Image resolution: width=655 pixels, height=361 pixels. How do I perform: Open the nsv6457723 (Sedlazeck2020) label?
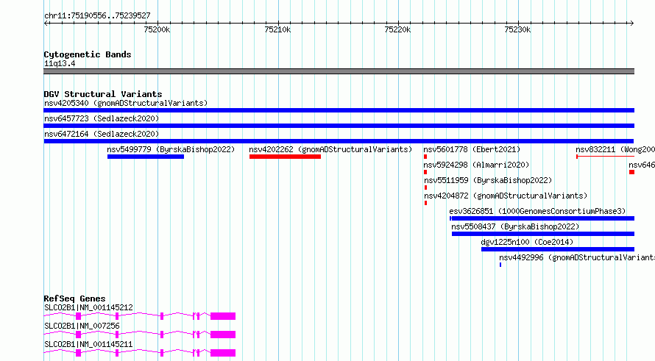(x=102, y=118)
